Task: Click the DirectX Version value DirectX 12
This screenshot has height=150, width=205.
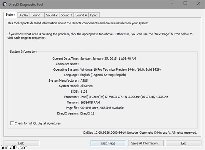Action: click(87, 113)
